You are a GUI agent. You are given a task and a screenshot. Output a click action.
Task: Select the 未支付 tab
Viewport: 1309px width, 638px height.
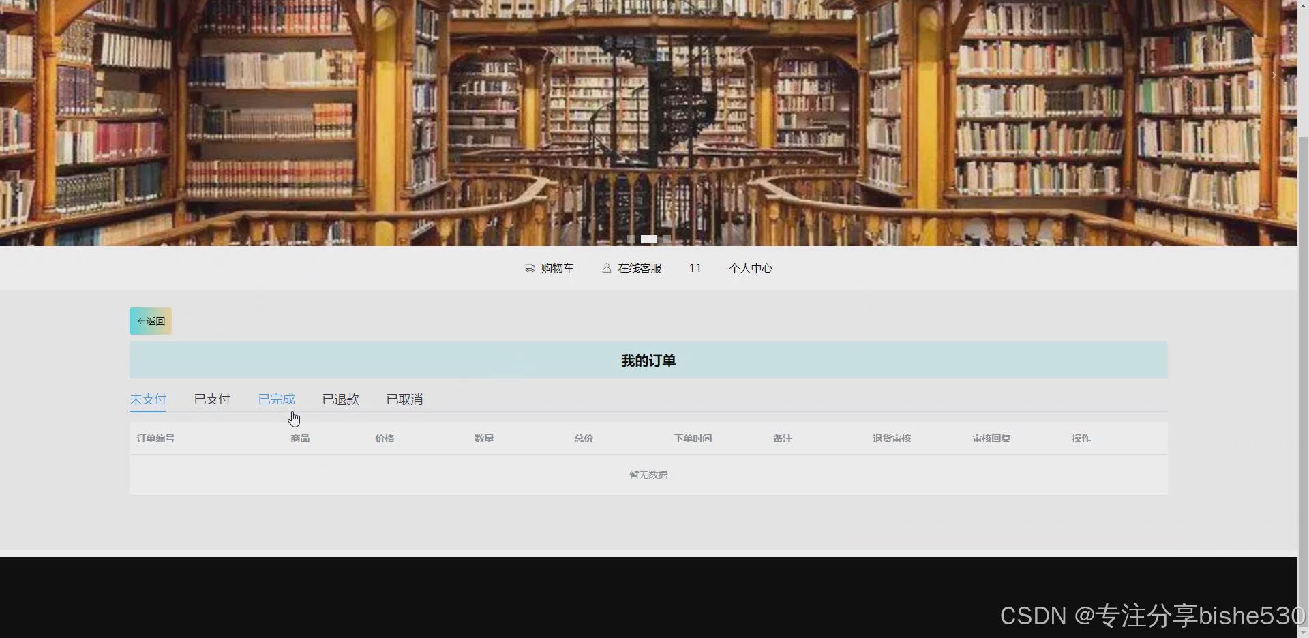(148, 399)
